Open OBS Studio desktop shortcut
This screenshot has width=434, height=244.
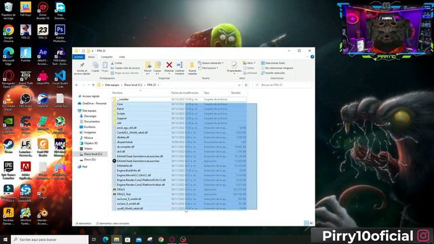click(26, 101)
